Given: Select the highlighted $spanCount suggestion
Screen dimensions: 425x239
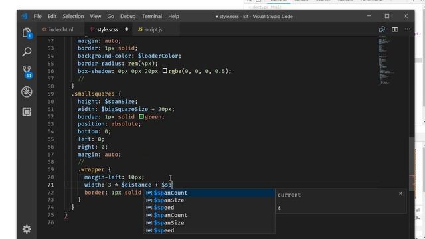Looking at the screenshot, I should (209, 193).
